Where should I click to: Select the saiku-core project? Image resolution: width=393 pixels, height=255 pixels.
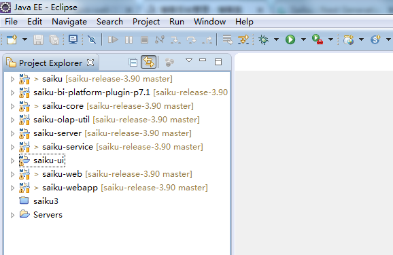(x=63, y=106)
